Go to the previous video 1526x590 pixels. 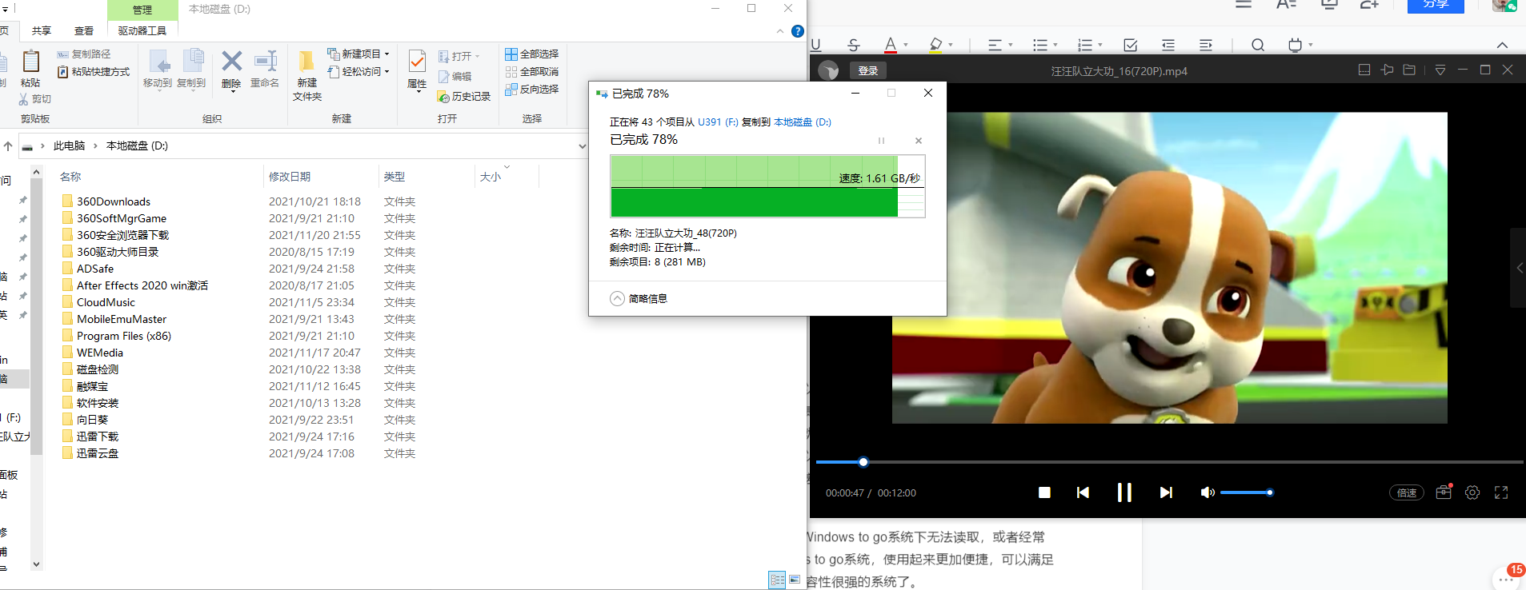1083,492
